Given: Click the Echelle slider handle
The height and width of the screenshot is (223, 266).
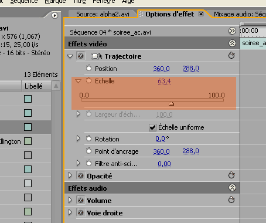Looking at the screenshot, I should point(171,103).
